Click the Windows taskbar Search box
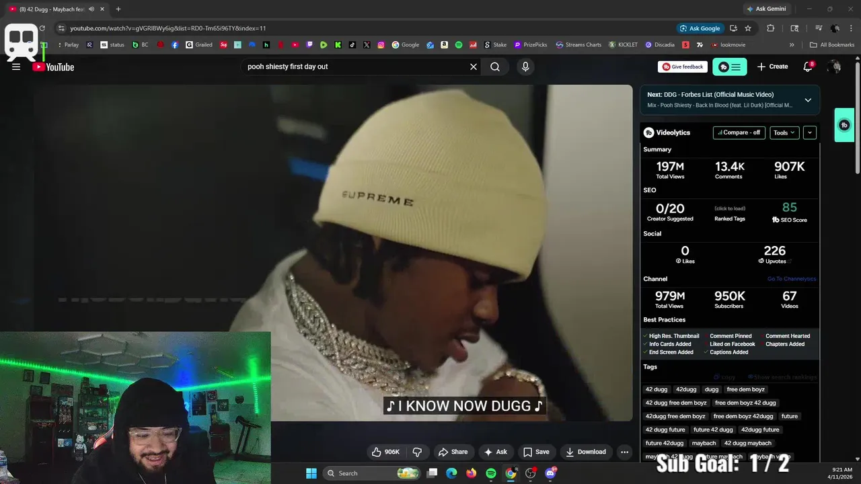Viewport: 861px width, 484px height. [x=370, y=473]
